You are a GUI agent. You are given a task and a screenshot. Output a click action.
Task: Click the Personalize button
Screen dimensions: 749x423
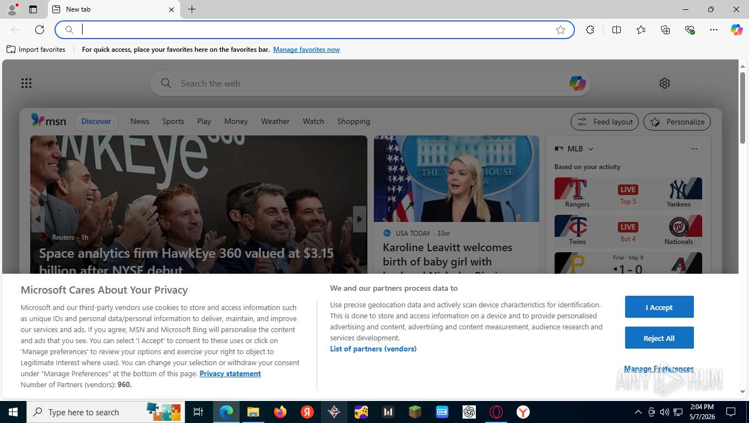(x=677, y=122)
